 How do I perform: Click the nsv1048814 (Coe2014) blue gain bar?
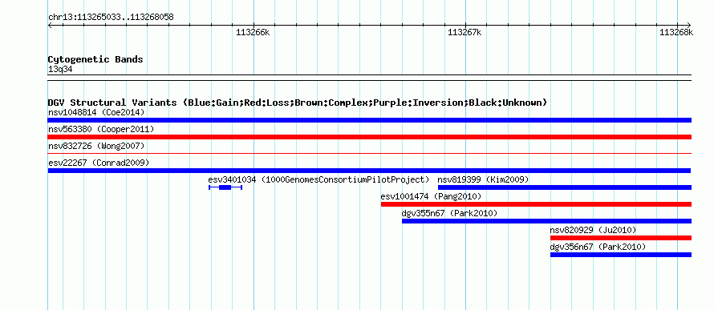(369, 120)
